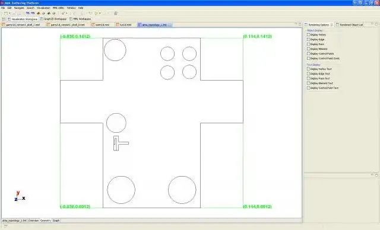Maximize the lower right empty panel
380x230 pixels.
pos(376,175)
